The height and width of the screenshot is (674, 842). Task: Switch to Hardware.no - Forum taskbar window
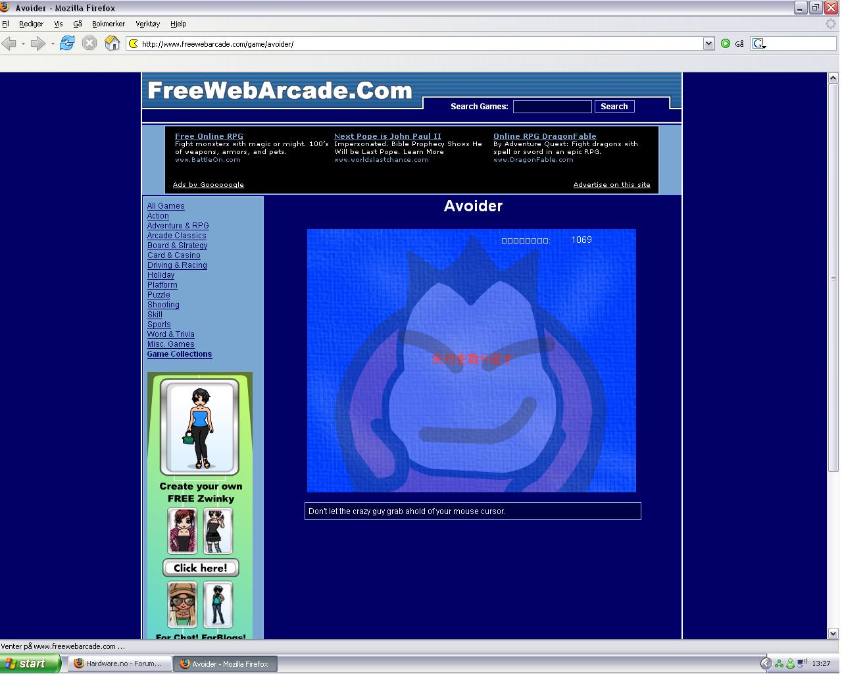coord(120,663)
